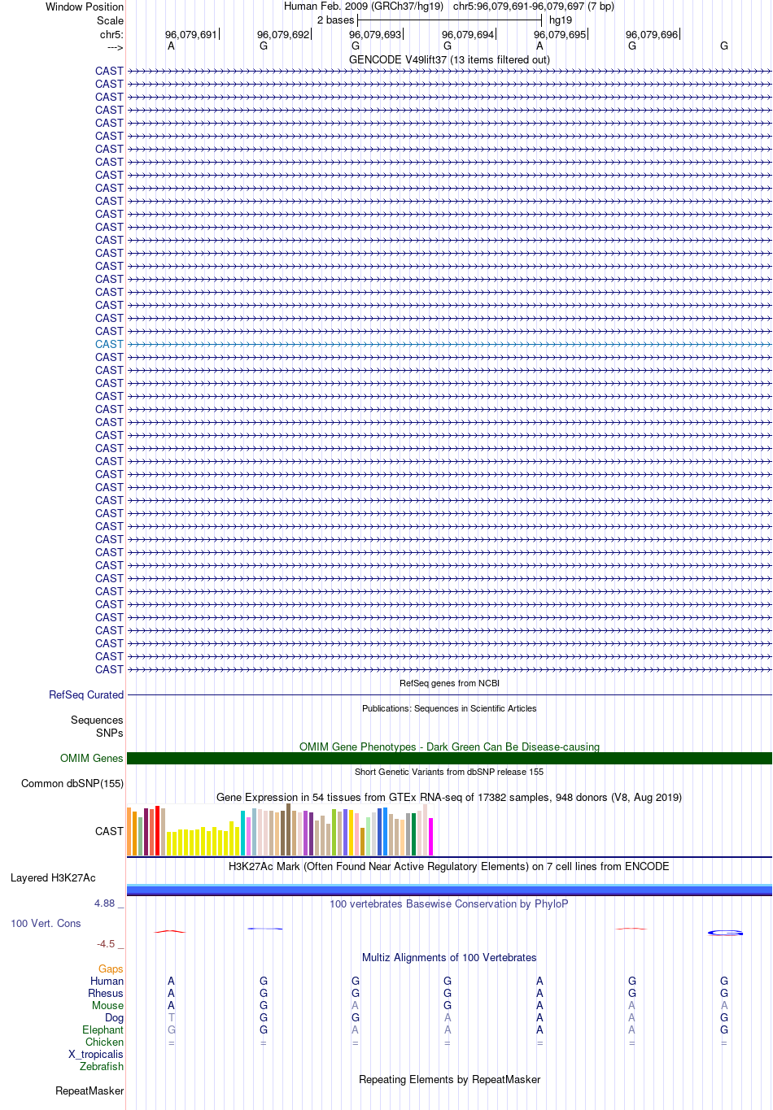This screenshot has height=1110, width=773.
Task: Click the blue PhyloP signal at second base
Action: coord(265,929)
